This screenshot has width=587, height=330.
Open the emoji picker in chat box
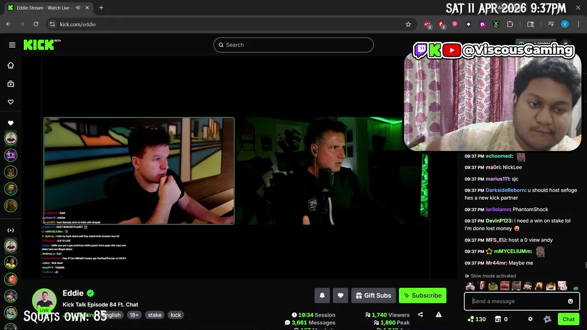570,301
